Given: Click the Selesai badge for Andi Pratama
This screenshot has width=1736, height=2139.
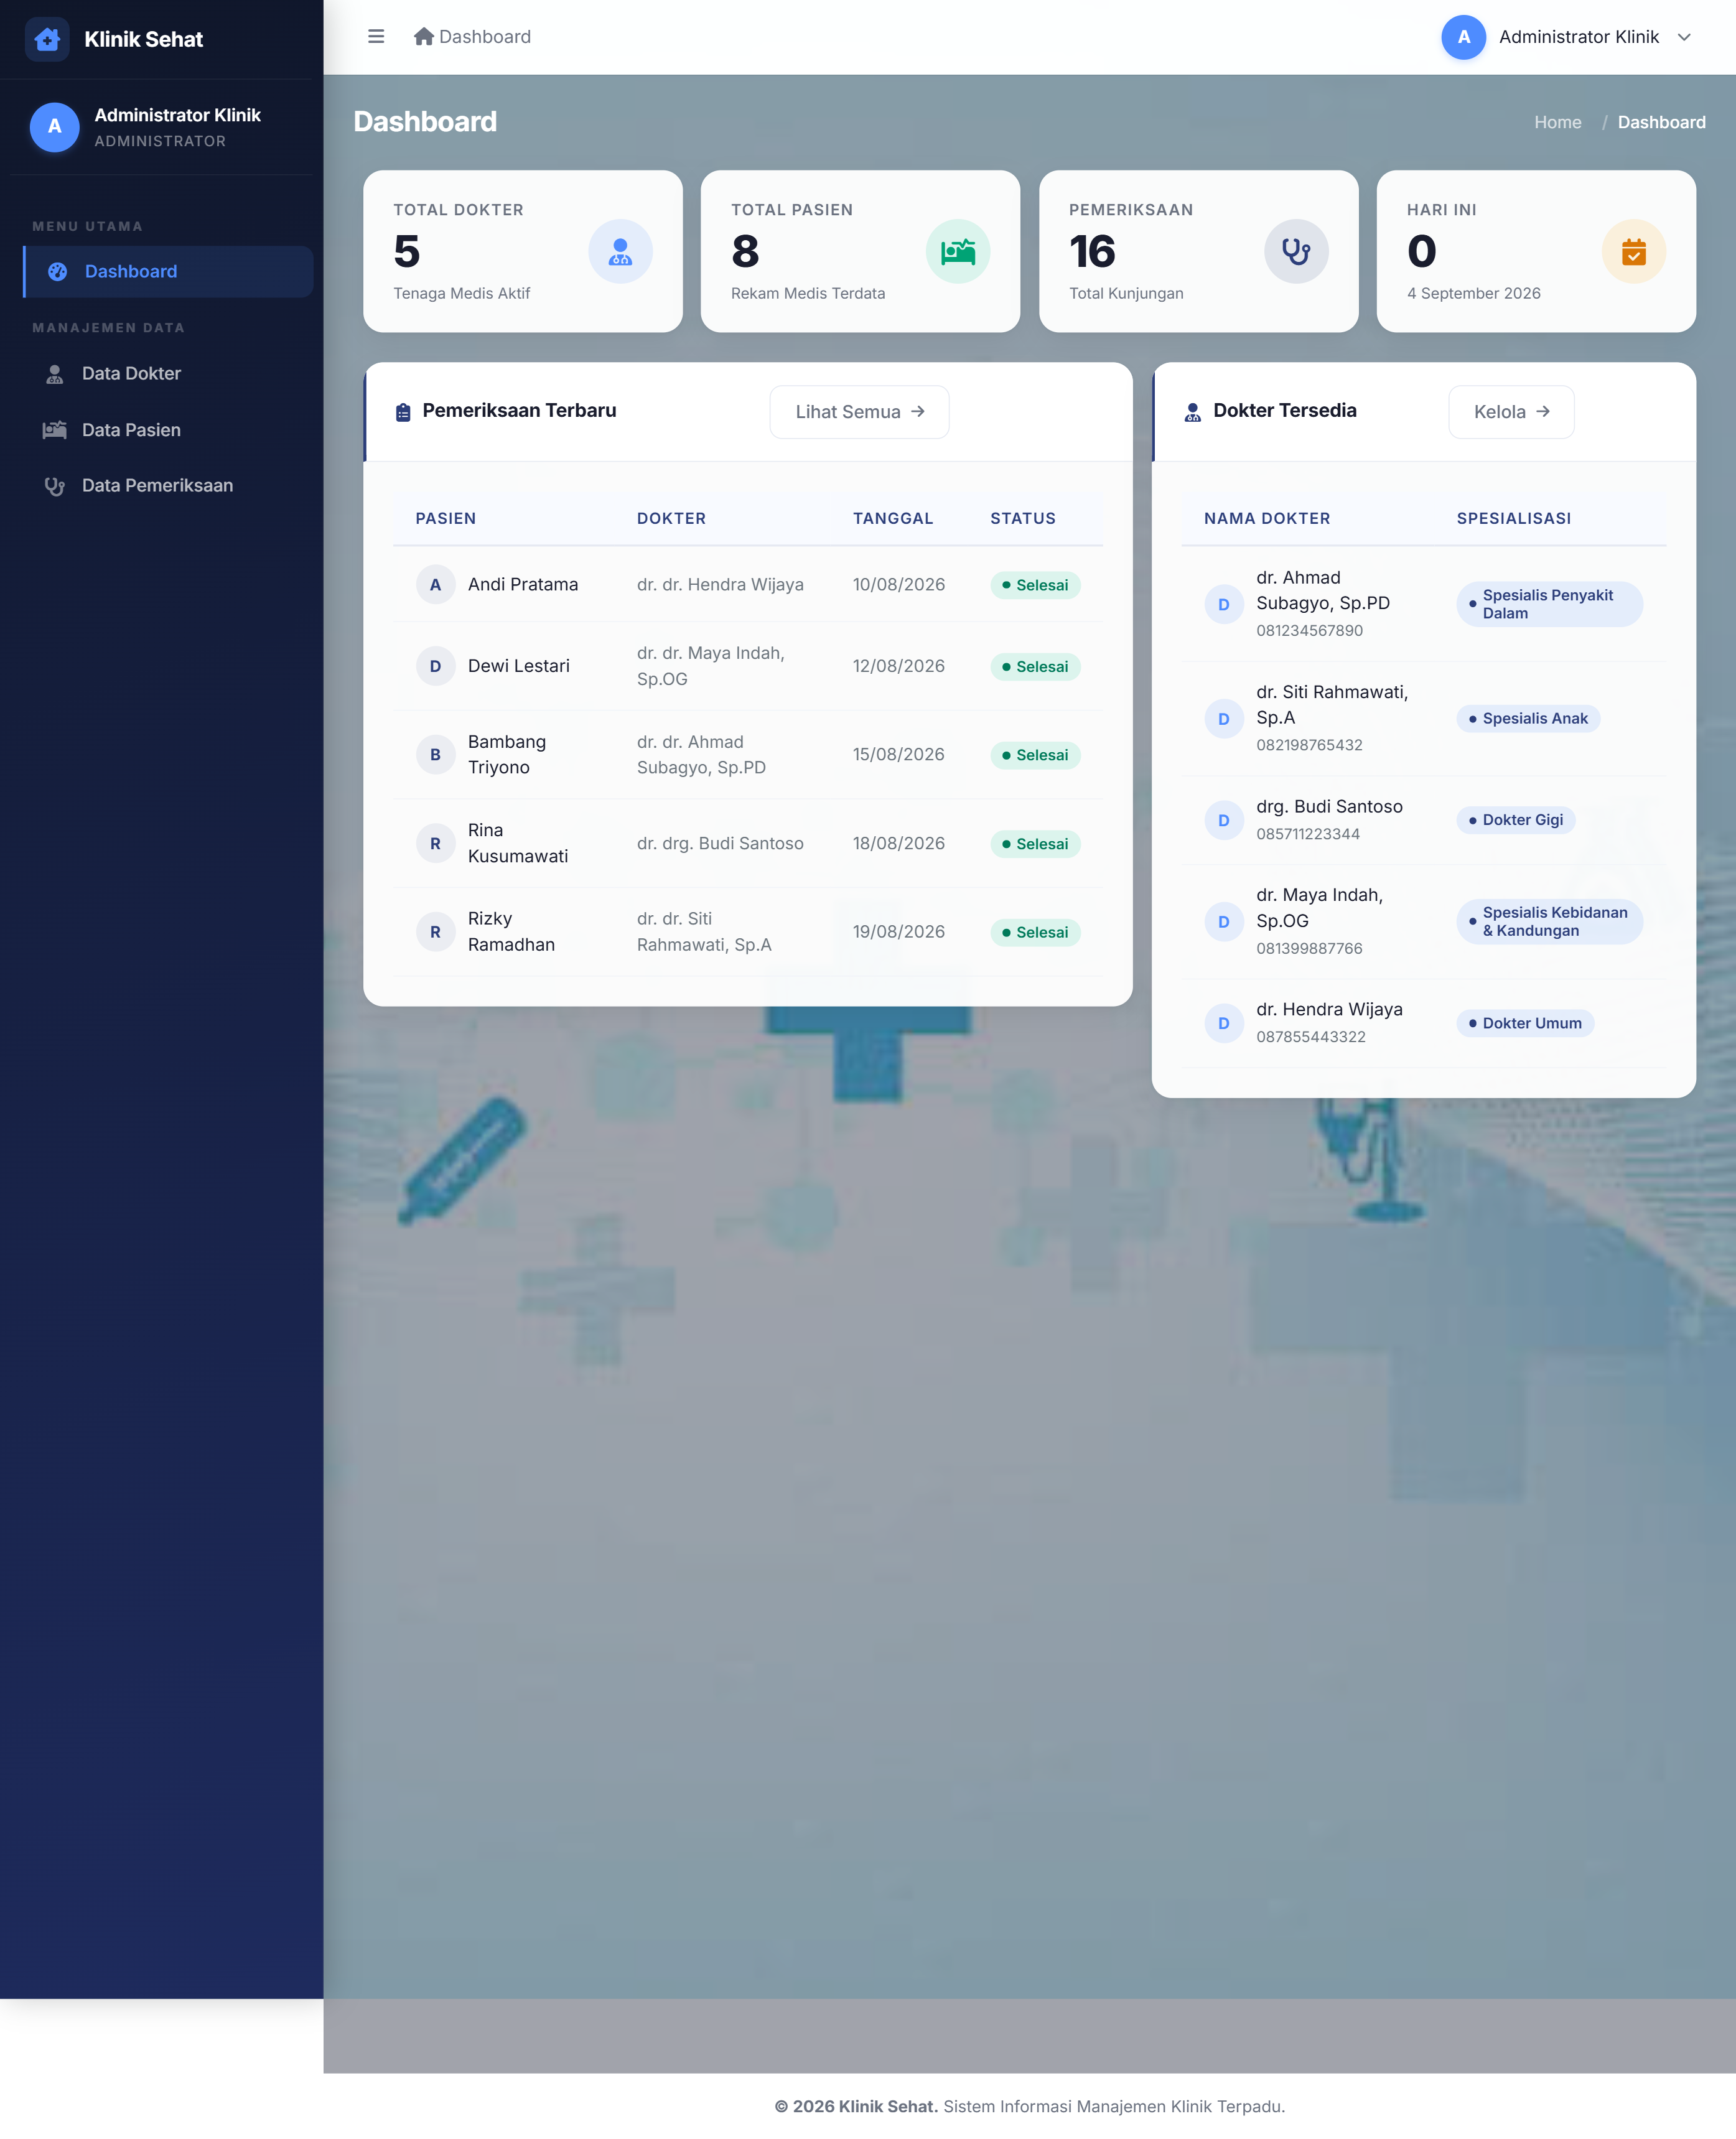Looking at the screenshot, I should (1035, 585).
